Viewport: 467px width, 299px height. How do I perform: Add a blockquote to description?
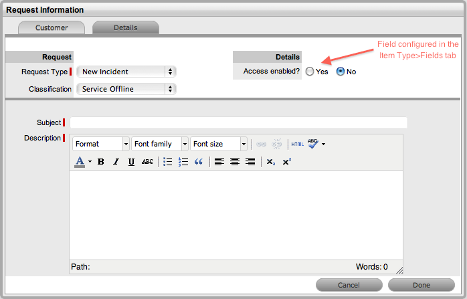[199, 162]
